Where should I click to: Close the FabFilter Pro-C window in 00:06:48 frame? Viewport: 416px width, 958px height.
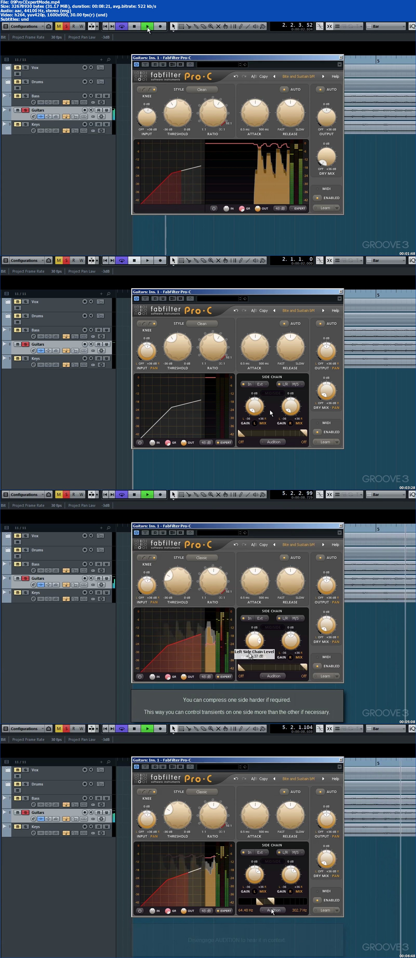340,760
